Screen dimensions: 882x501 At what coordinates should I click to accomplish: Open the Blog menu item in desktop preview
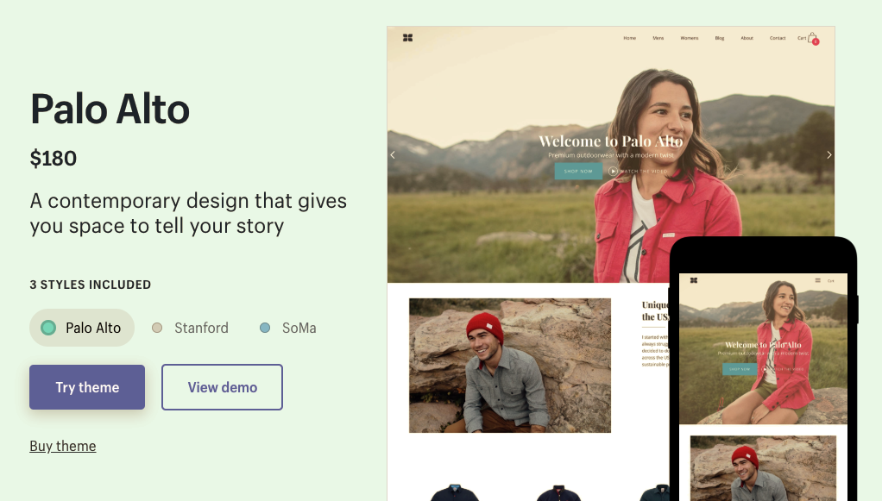tap(720, 38)
